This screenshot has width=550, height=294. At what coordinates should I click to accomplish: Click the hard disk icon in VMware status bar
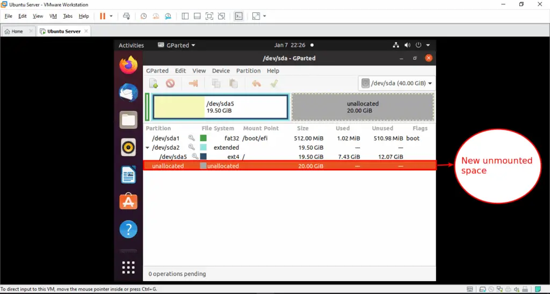pos(483,290)
